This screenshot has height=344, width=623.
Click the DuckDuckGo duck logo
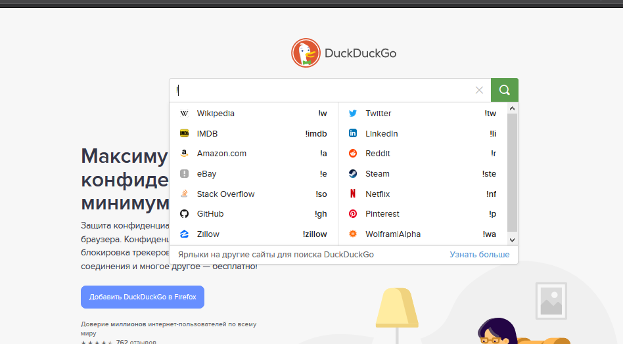click(x=306, y=53)
